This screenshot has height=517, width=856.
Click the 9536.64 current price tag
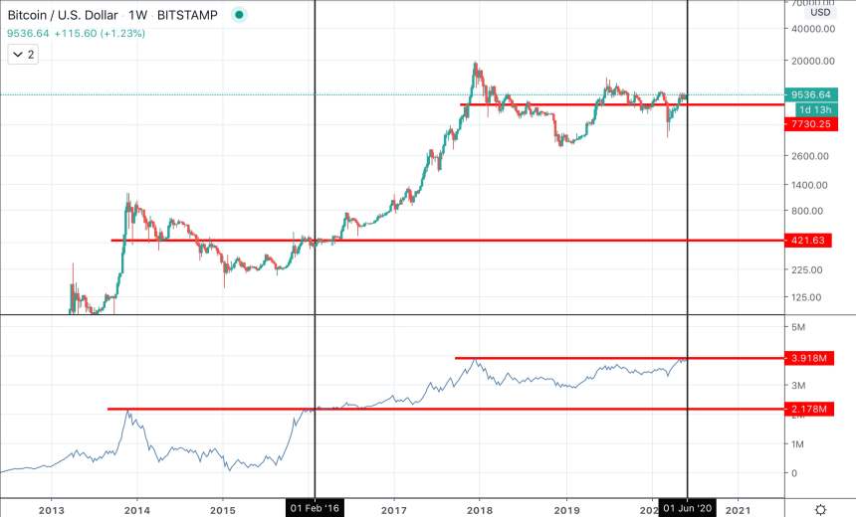[x=810, y=94]
